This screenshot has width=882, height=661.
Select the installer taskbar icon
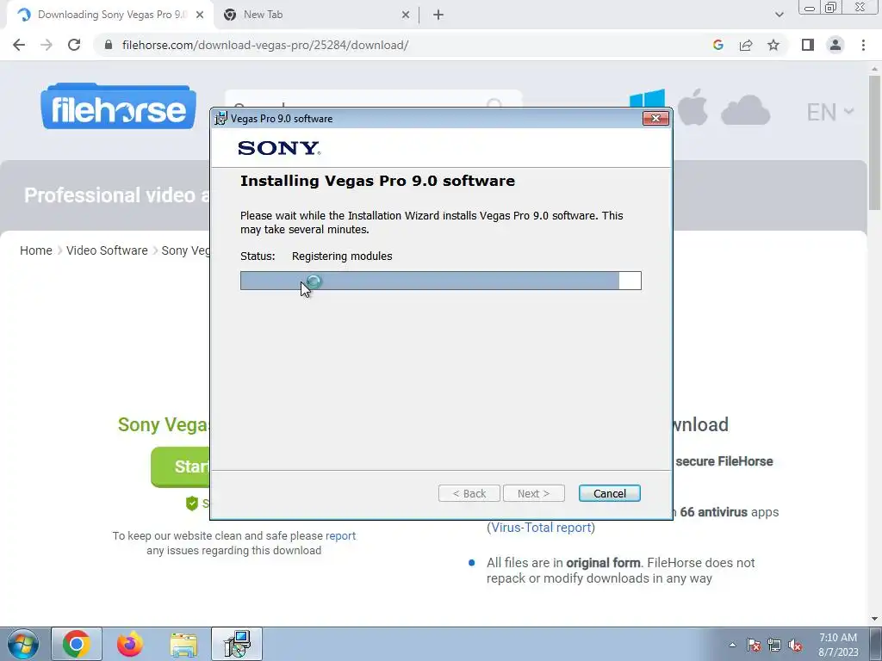click(x=237, y=644)
